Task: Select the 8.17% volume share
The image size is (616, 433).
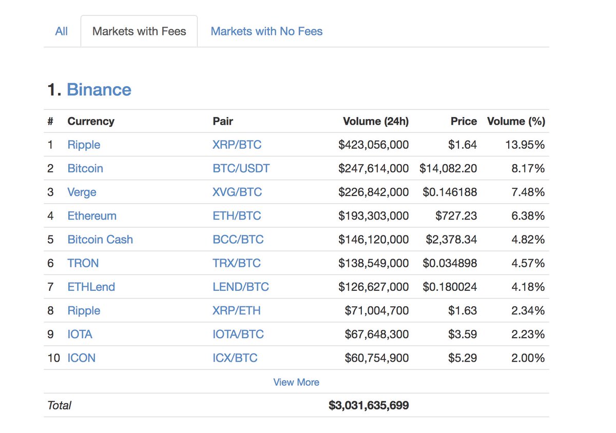Action: click(x=528, y=168)
